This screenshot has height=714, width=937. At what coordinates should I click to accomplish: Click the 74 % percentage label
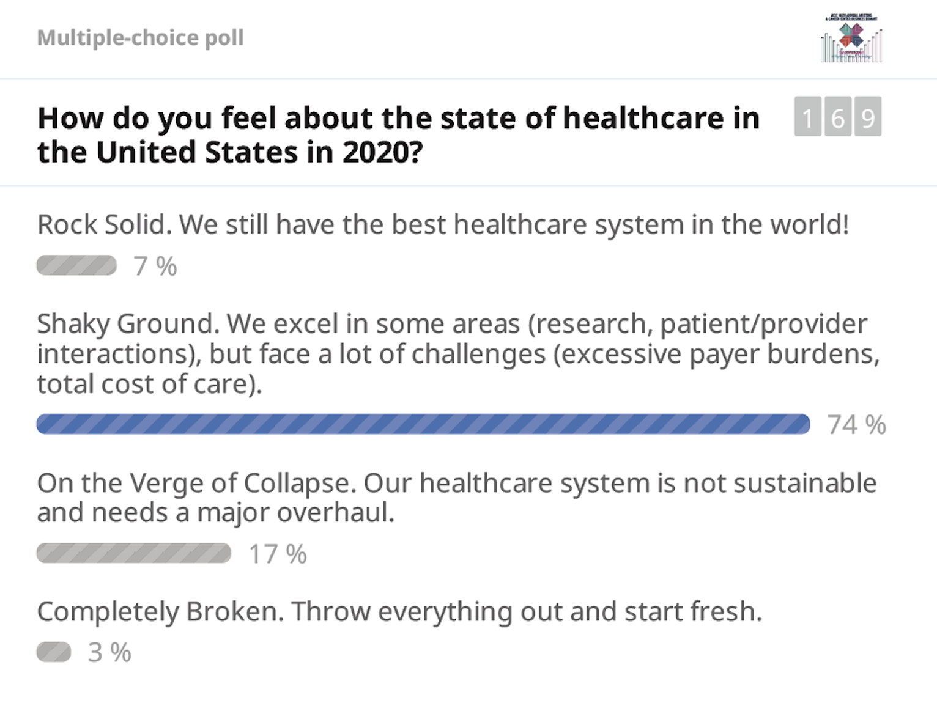pos(856,425)
